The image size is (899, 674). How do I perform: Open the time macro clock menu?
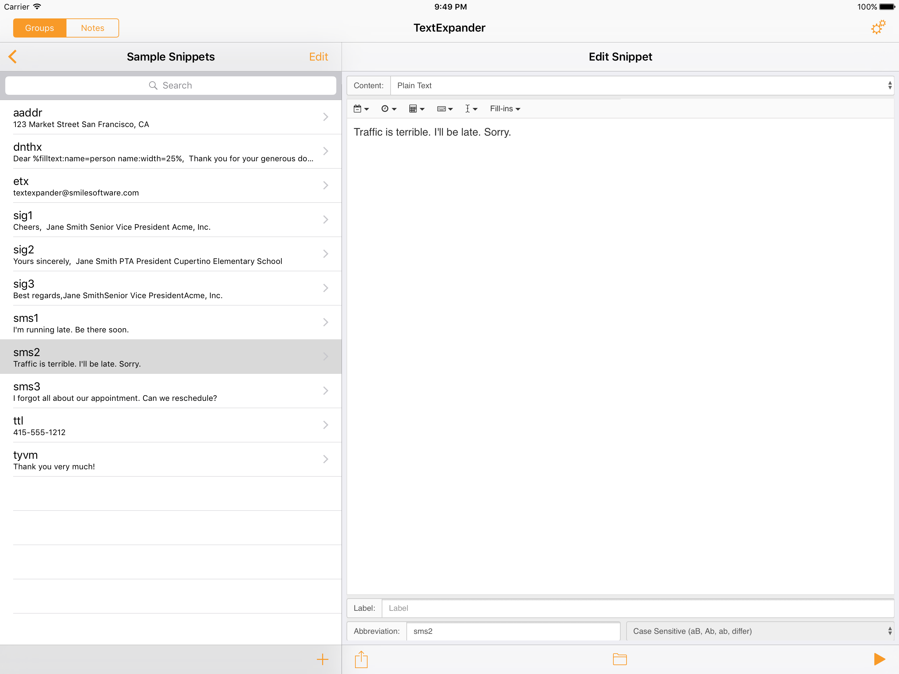389,109
